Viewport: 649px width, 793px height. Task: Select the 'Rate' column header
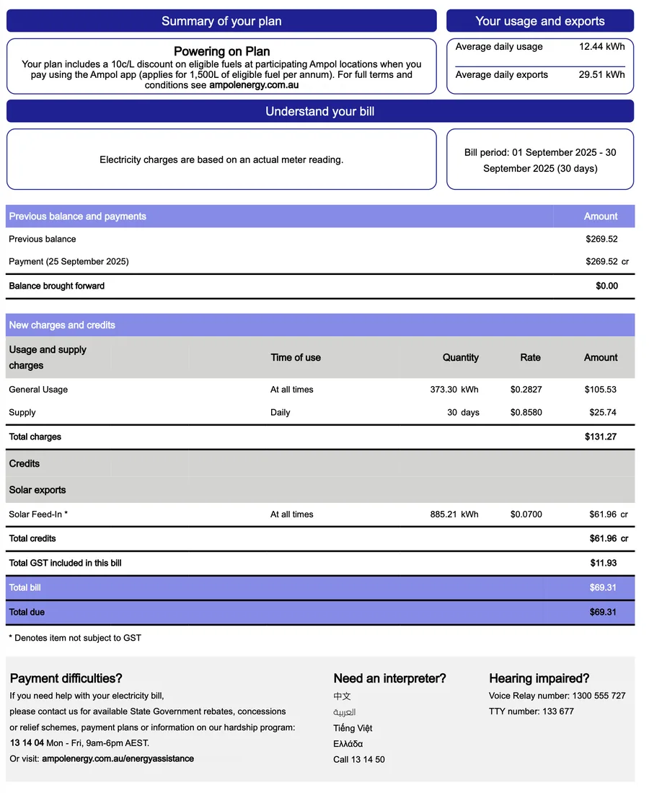tap(530, 357)
